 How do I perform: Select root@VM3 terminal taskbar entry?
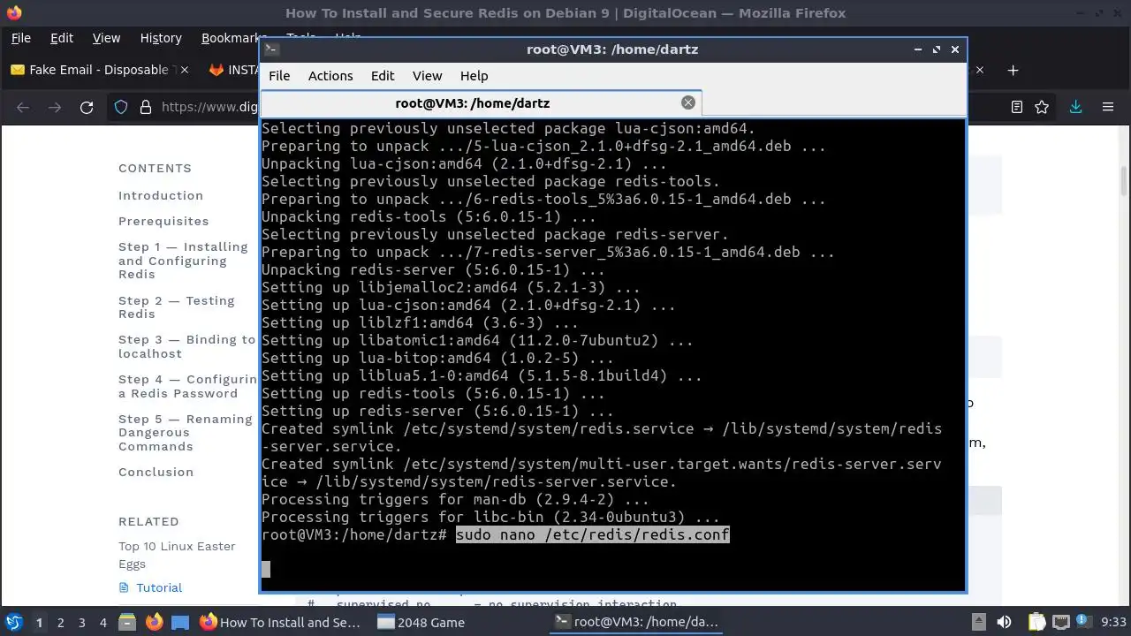pos(636,622)
